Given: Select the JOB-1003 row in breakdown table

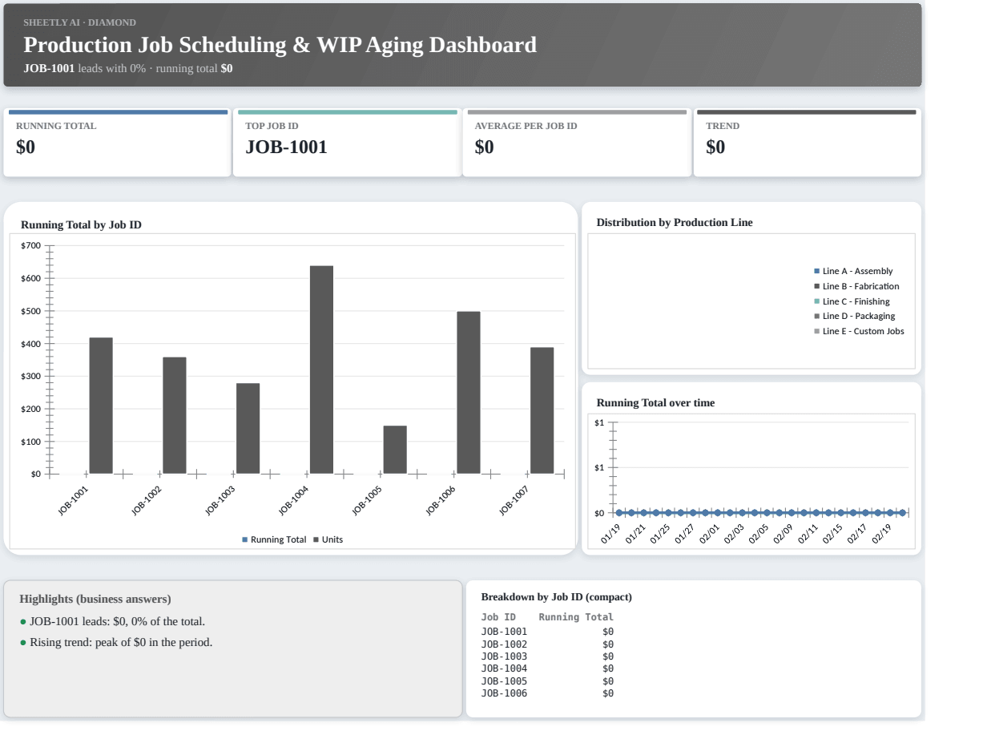Looking at the screenshot, I should [547, 656].
